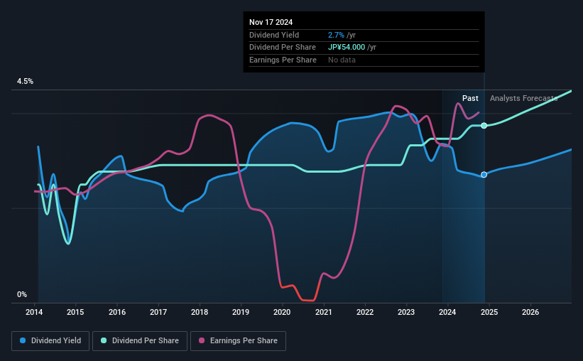The height and width of the screenshot is (361, 583).
Task: Click the Analysts Forecasts label
Action: pos(523,98)
